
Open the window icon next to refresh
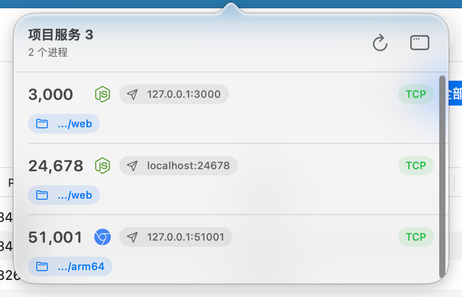pos(420,43)
